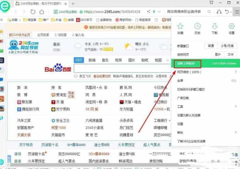Switch to Baidu 音乐 tab

(105, 60)
